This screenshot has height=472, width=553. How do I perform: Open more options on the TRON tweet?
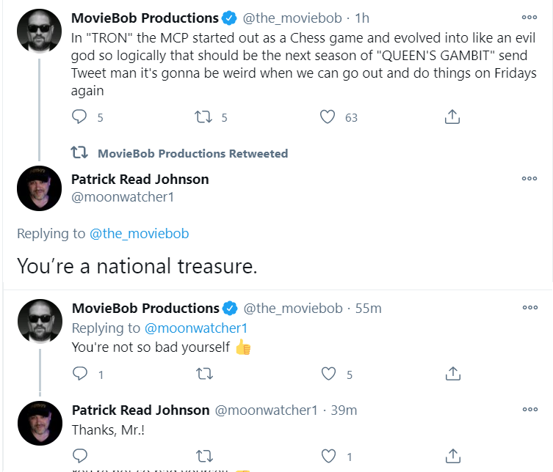coord(529,18)
